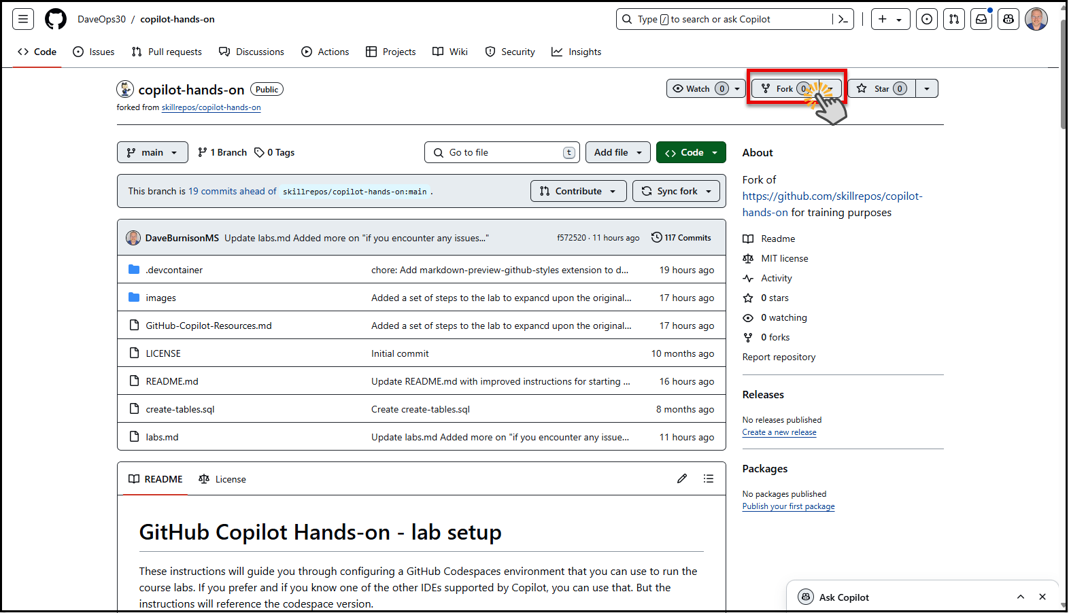Open the command palette icon in search bar

[843, 19]
